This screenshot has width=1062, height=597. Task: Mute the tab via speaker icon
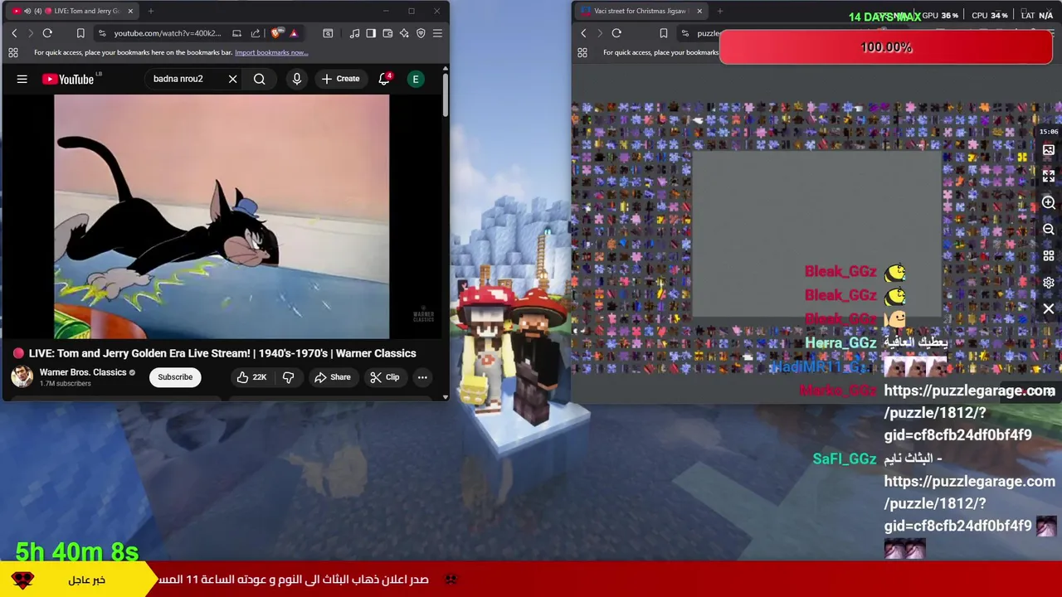(27, 11)
